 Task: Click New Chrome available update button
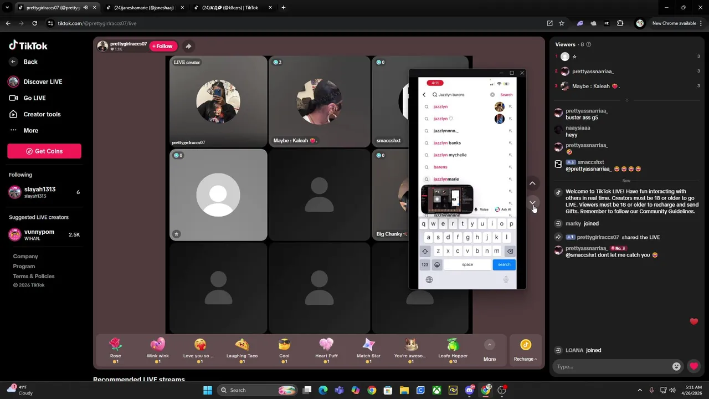(x=674, y=23)
